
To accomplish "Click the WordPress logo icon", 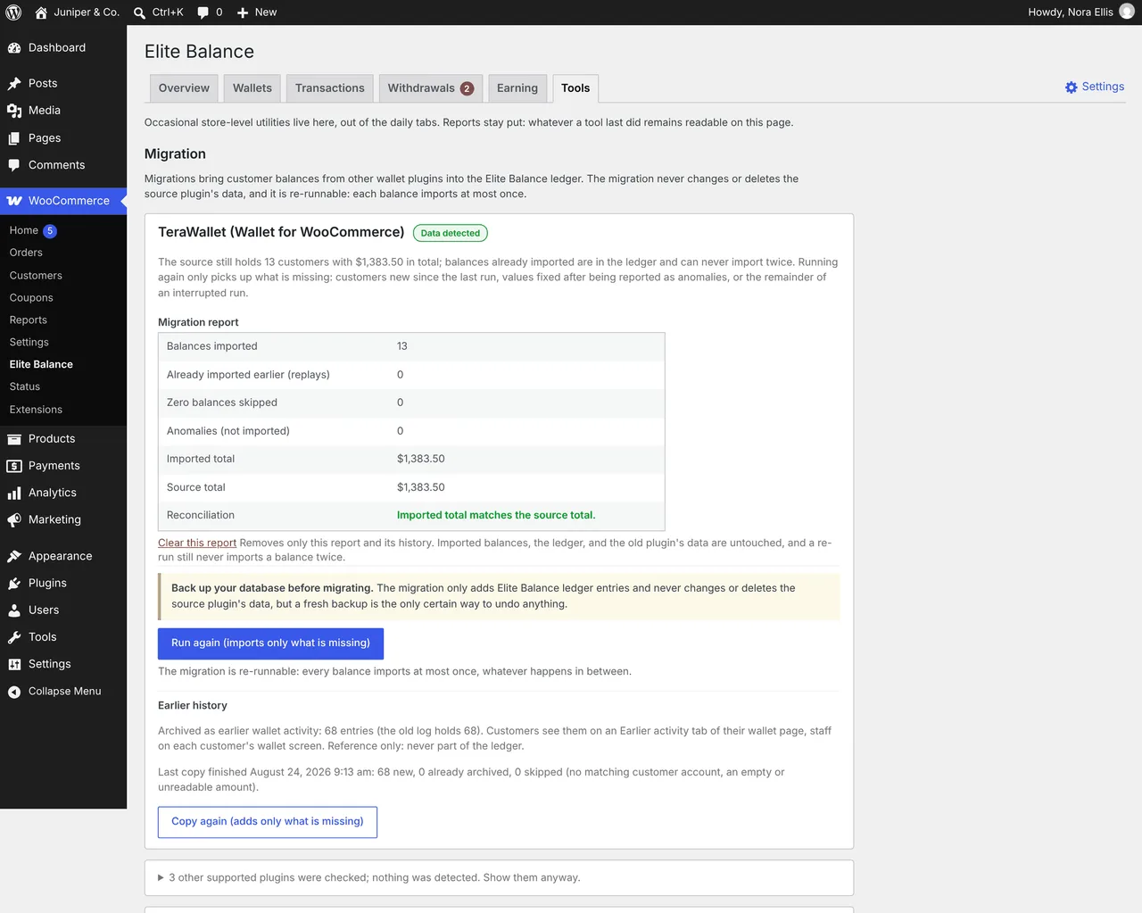I will pyautogui.click(x=13, y=12).
